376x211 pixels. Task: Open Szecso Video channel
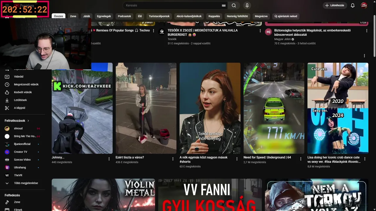[23, 160]
